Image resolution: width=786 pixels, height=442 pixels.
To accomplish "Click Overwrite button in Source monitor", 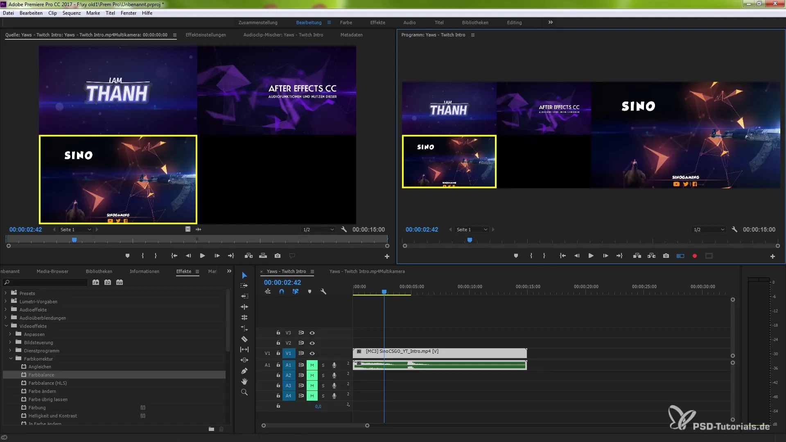I will click(x=263, y=256).
